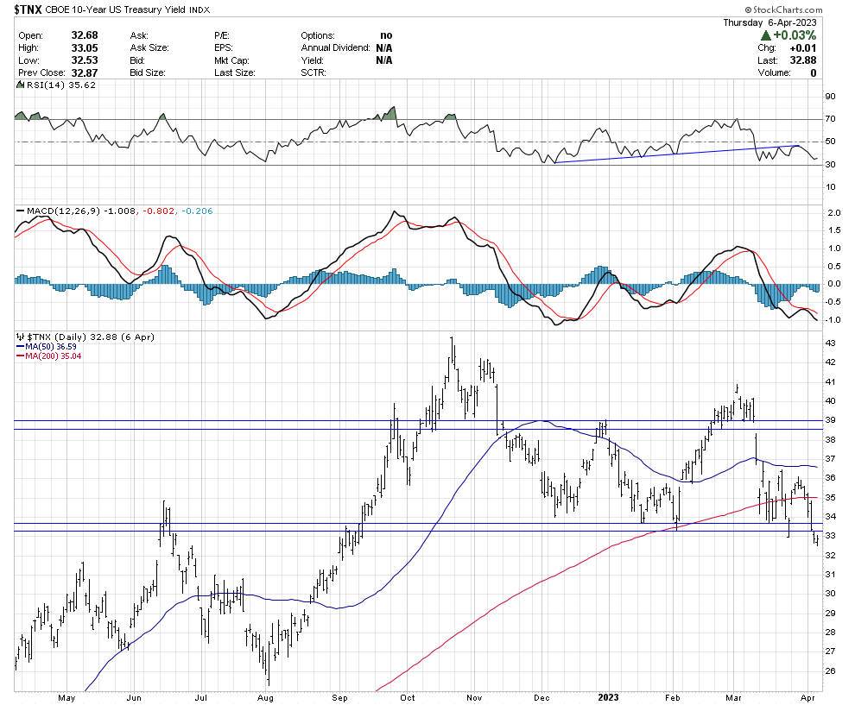The image size is (855, 705).
Task: Click the Volume value 0
Action: coord(813,73)
